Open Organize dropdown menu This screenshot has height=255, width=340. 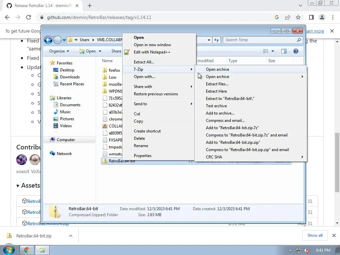point(59,51)
